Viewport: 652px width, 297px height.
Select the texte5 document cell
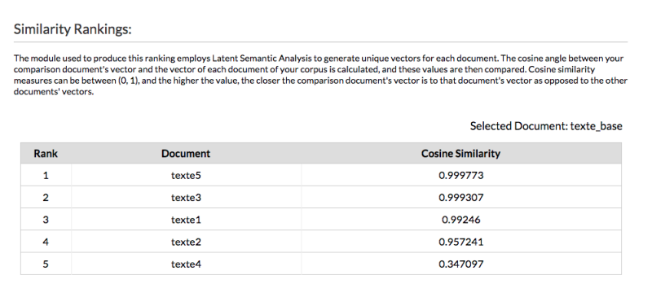tap(186, 175)
